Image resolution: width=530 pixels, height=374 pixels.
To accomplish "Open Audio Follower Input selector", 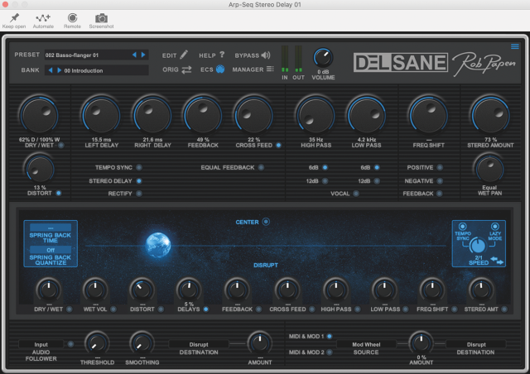I will tap(41, 344).
